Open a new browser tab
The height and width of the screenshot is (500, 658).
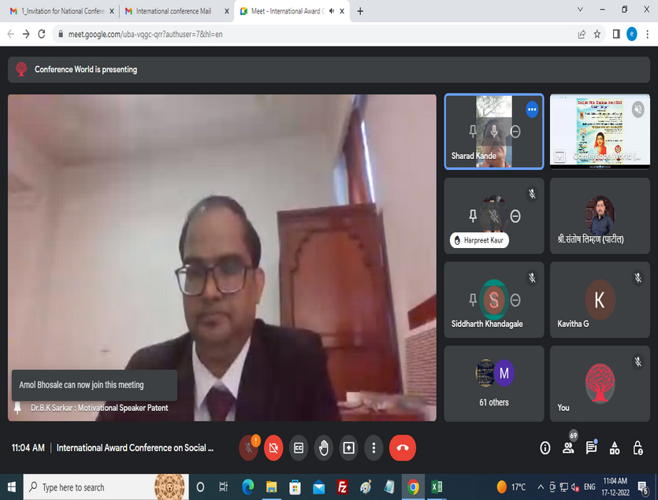(360, 11)
